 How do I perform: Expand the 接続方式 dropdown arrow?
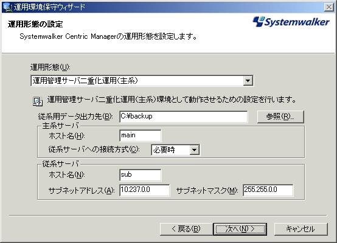pyautogui.click(x=194, y=150)
